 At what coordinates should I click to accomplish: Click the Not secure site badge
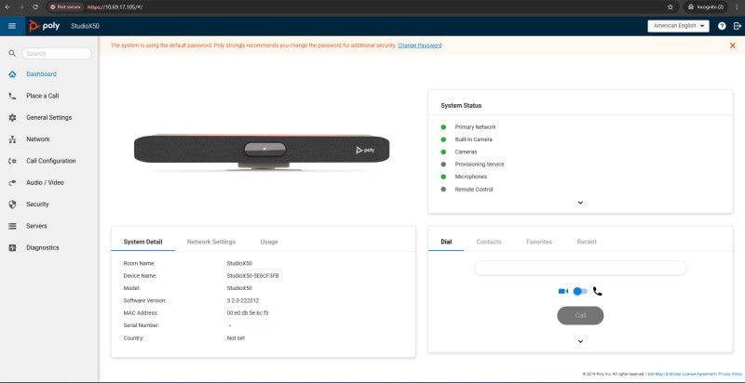click(x=65, y=7)
